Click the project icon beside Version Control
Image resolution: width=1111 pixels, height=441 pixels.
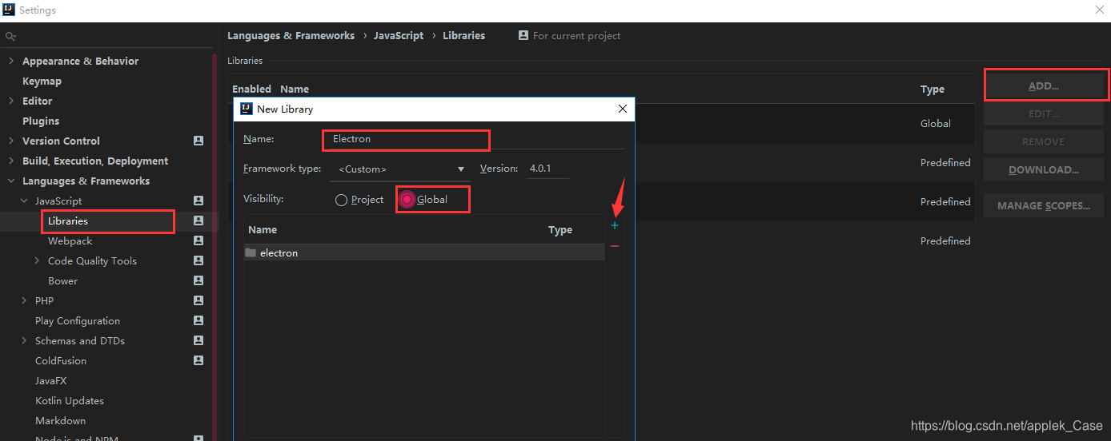[x=199, y=141]
